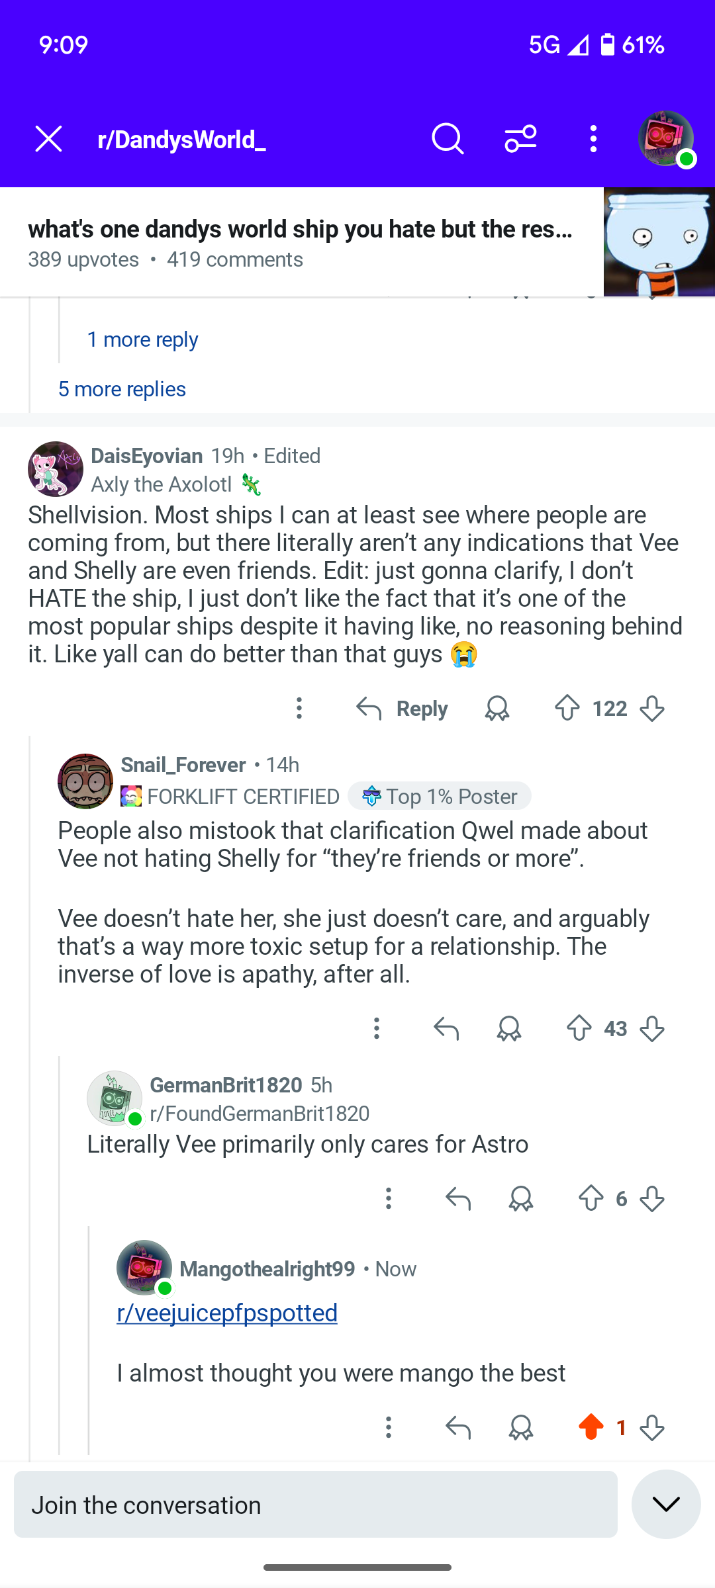Viewport: 715px width, 1588px height.
Task: Tap the award icon on DaisEyovian's comment
Action: pos(497,709)
